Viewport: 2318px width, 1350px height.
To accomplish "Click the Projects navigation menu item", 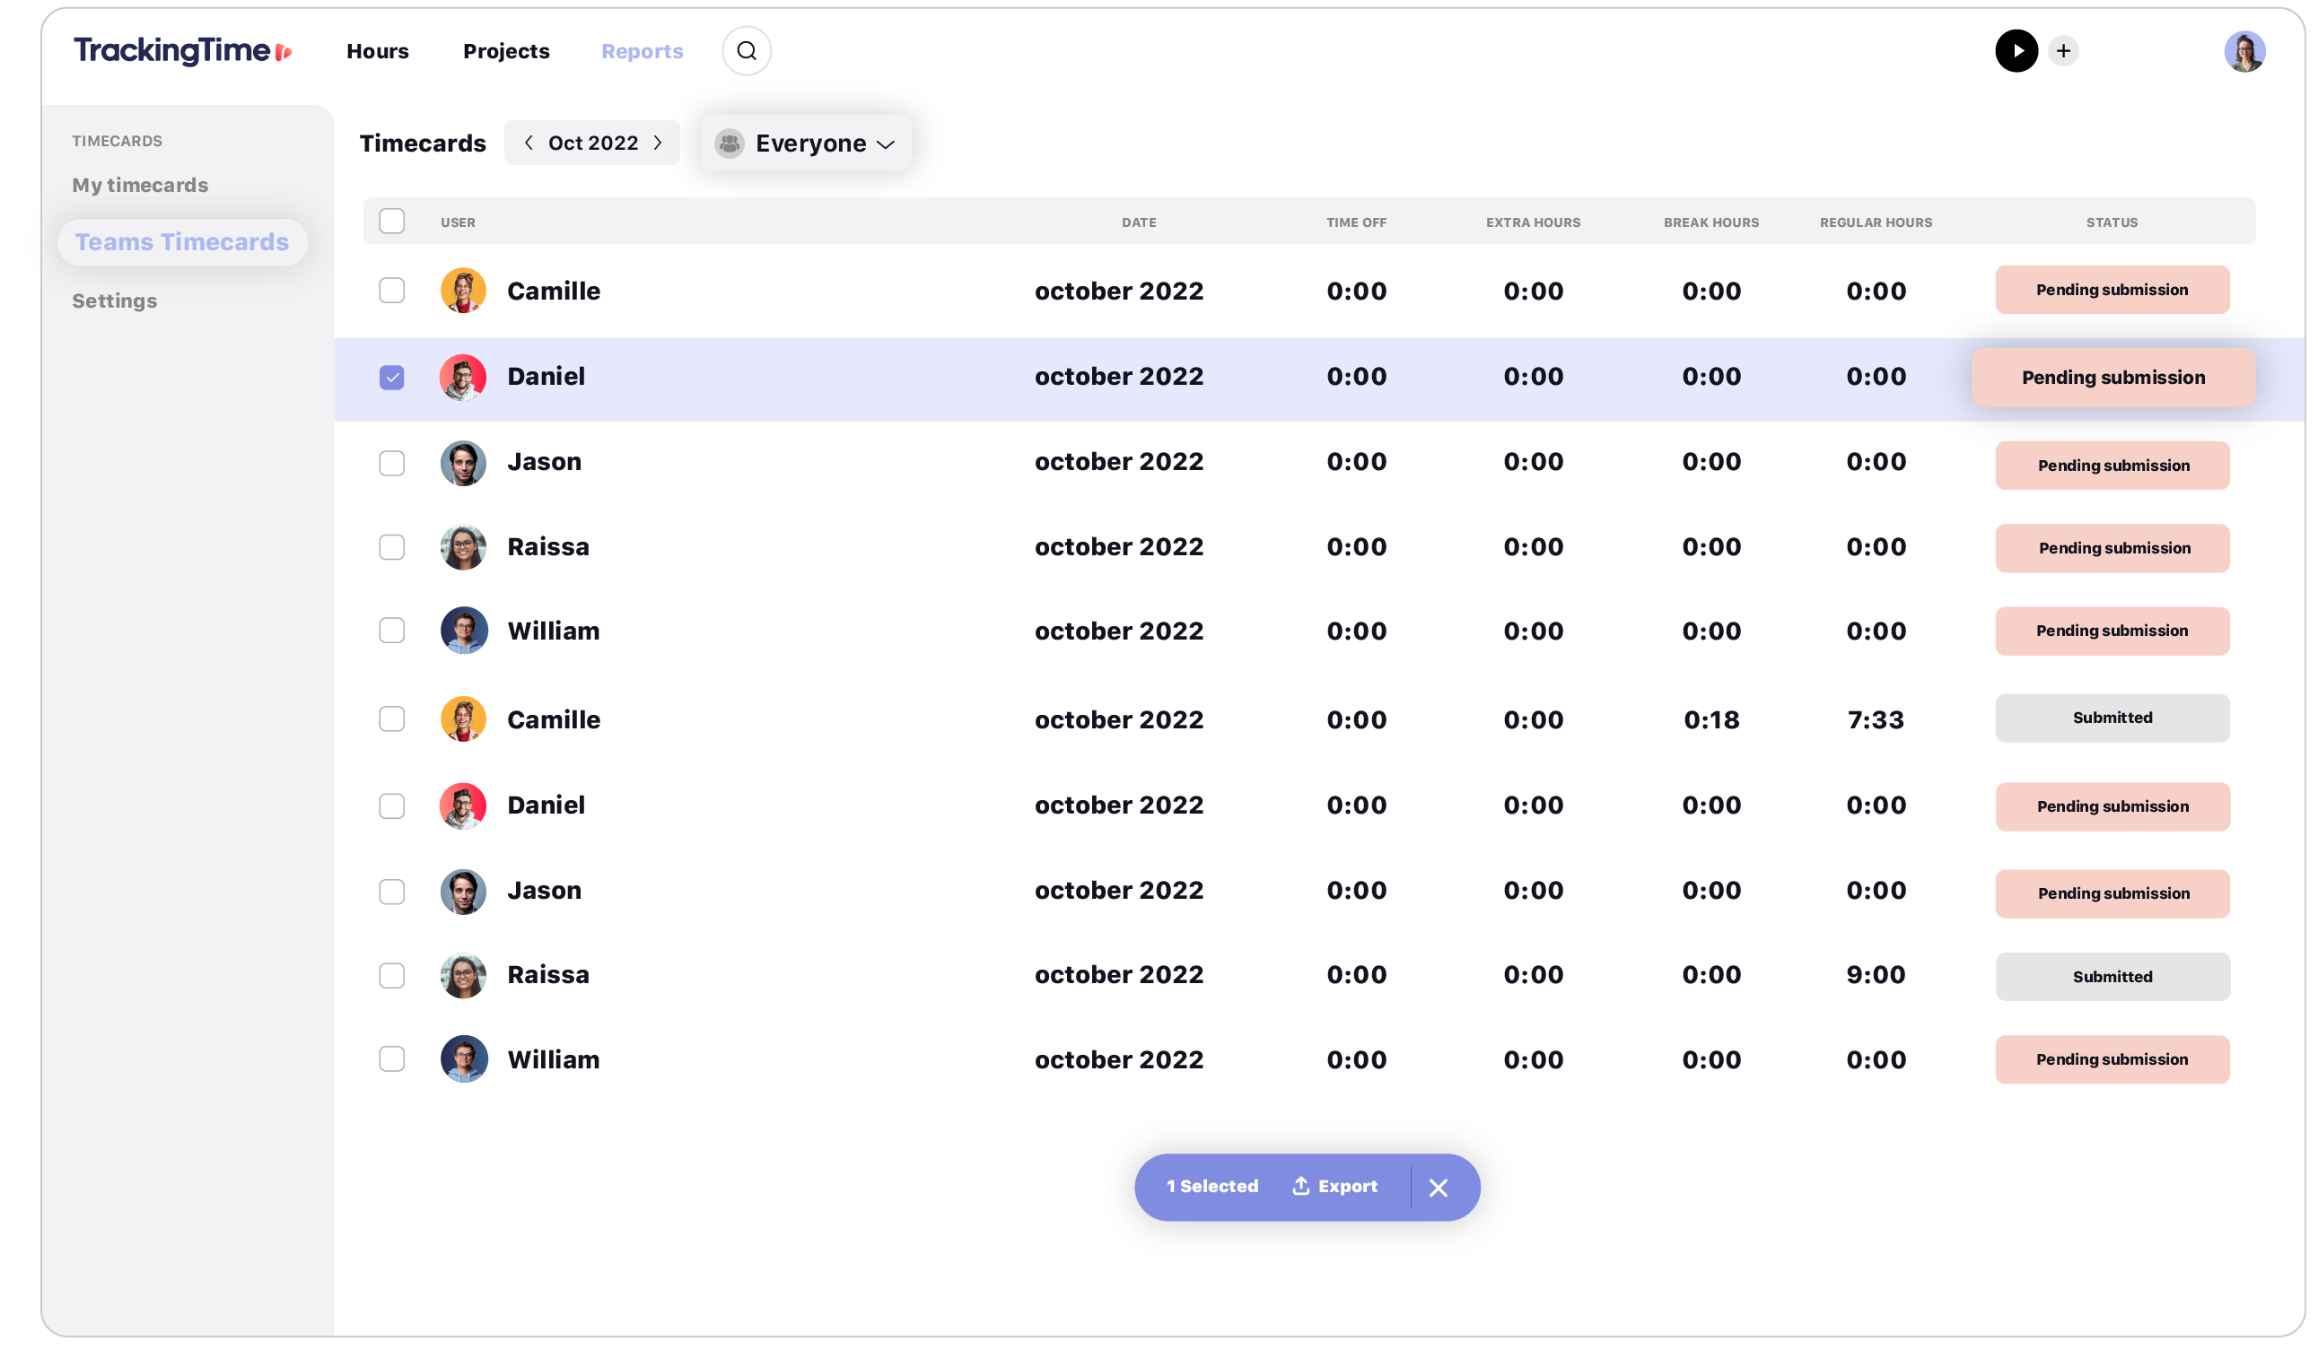I will click(x=504, y=50).
